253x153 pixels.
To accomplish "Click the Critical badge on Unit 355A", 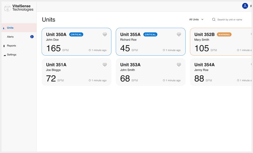I will click(150, 34).
